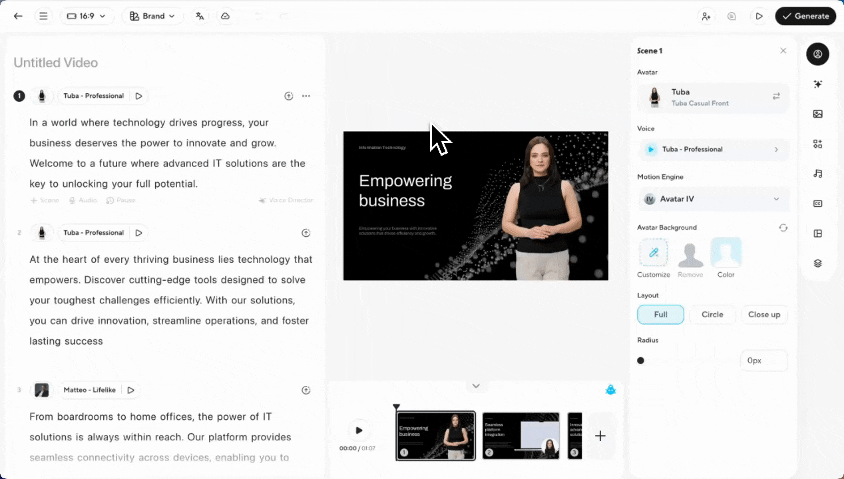Image resolution: width=844 pixels, height=479 pixels.
Task: Open scene 1 three-dot options menu
Action: pyautogui.click(x=306, y=96)
